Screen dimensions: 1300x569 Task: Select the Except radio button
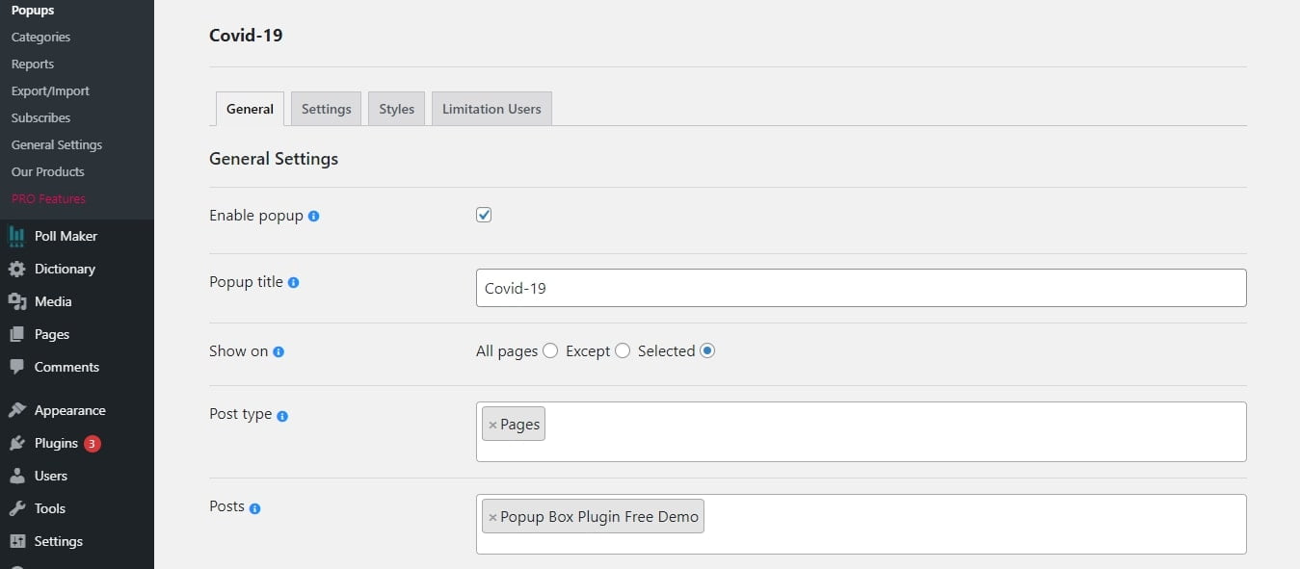tap(623, 351)
